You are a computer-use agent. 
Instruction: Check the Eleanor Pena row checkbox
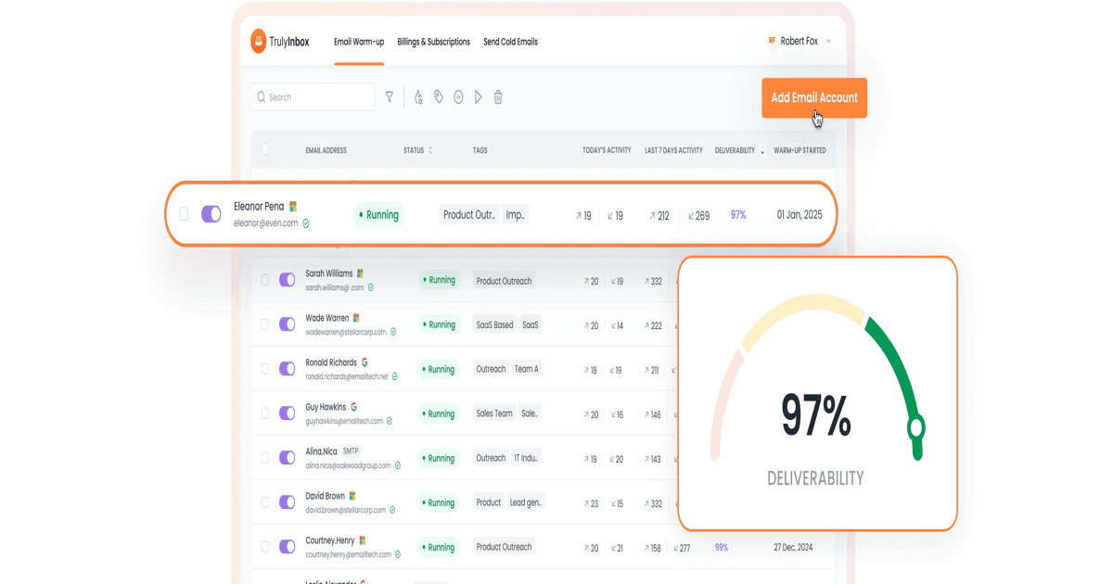click(x=184, y=214)
